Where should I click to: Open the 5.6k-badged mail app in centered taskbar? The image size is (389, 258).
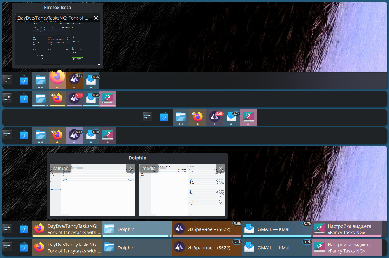click(215, 117)
